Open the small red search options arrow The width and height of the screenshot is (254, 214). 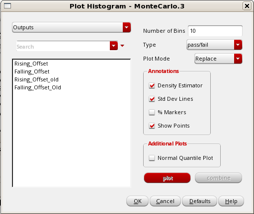click(122, 46)
